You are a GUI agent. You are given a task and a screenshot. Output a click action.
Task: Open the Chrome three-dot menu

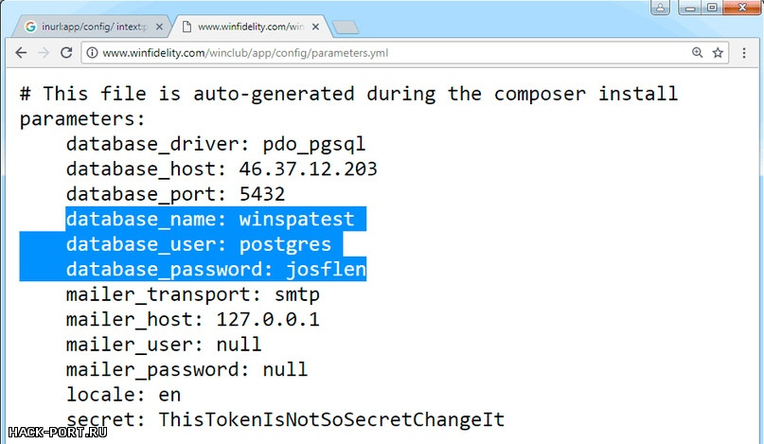point(744,53)
